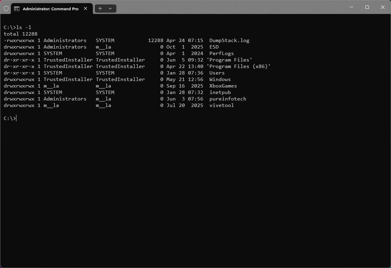391x268 pixels.
Task: Click the Command Prompt tab icon
Action: (17, 9)
